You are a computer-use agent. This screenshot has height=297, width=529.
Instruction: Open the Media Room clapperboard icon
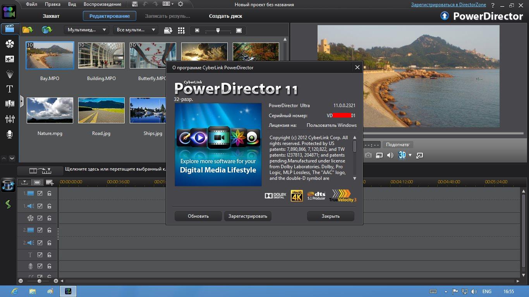pyautogui.click(x=10, y=29)
